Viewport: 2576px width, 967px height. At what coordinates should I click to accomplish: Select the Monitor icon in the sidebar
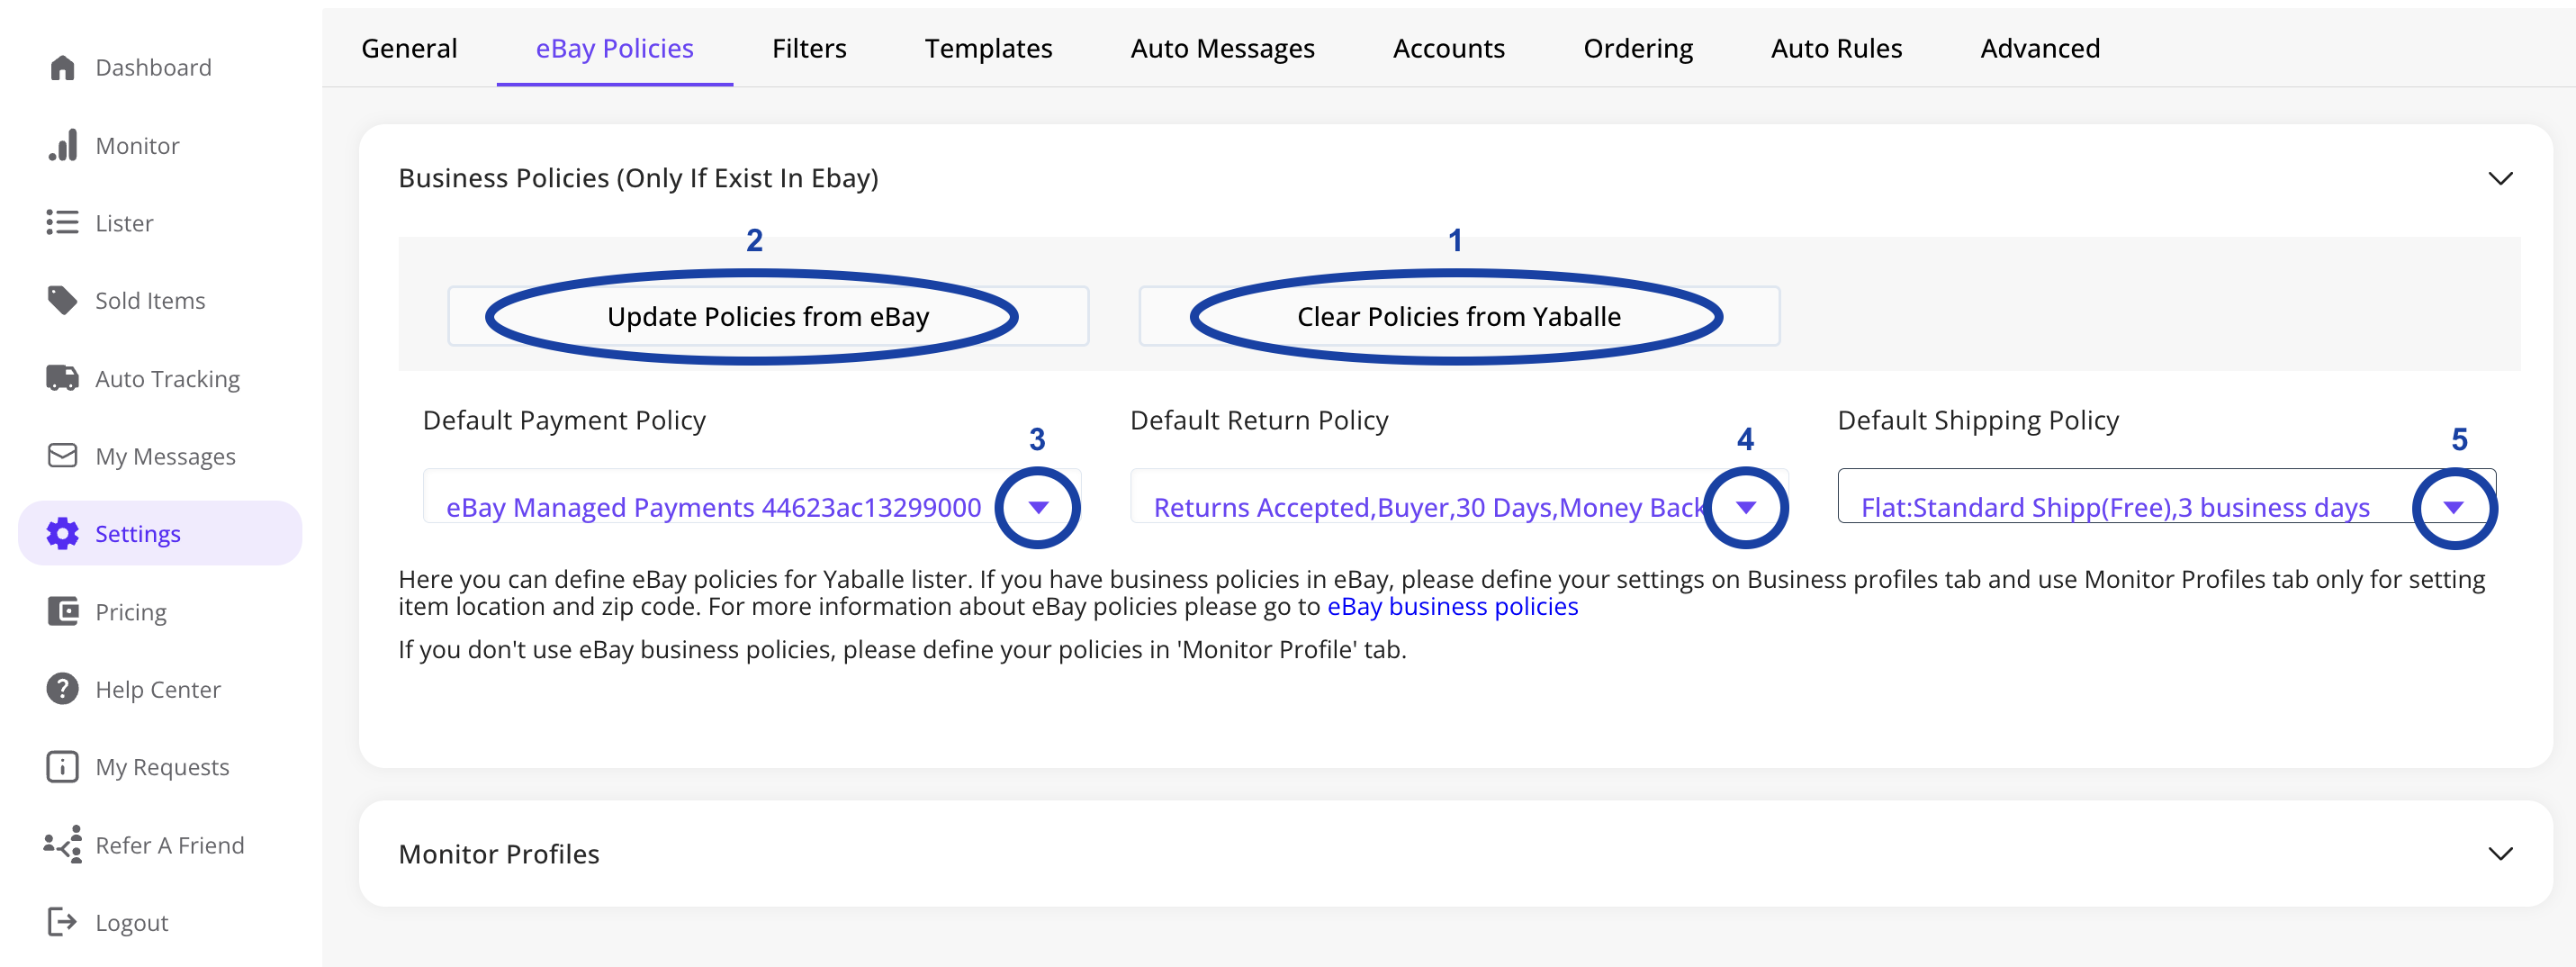click(x=137, y=145)
